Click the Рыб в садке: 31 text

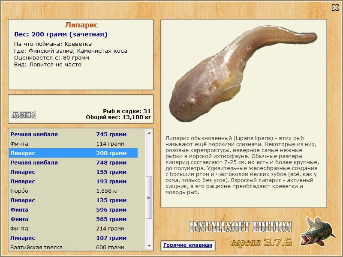pos(127,111)
